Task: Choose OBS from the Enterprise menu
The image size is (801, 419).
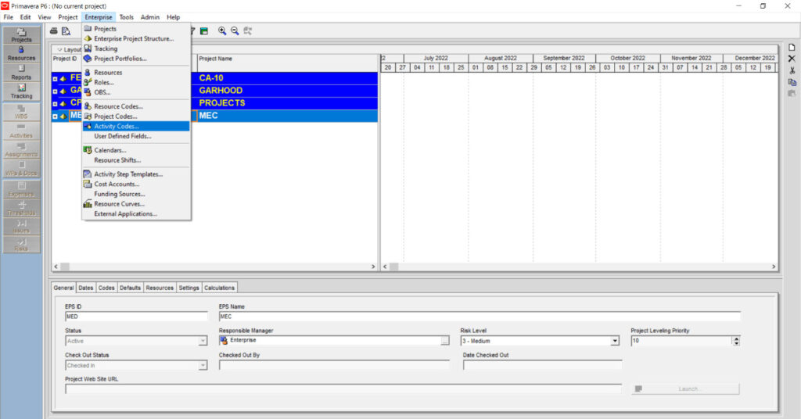Action: (x=136, y=92)
